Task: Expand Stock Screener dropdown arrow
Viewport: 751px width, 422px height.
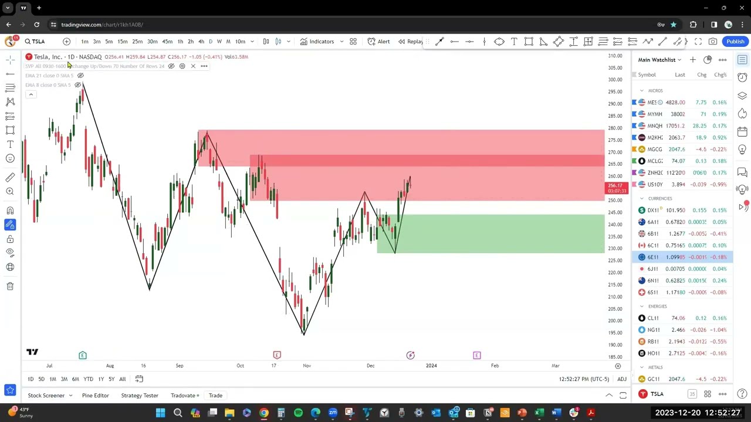Action: pos(70,396)
